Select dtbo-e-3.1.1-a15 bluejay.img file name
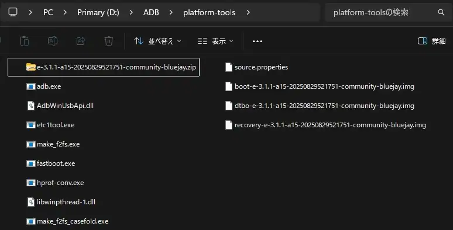 pos(324,106)
